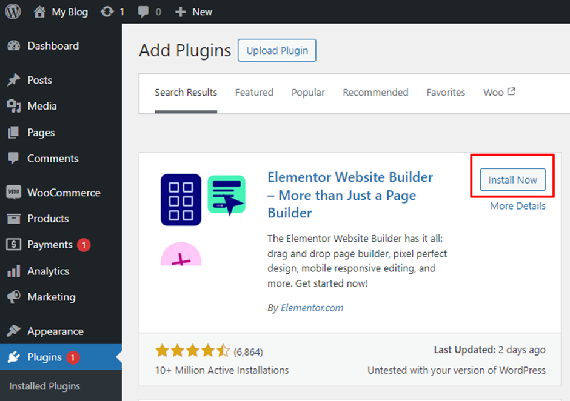Select the Appearance paintbrush icon
The width and height of the screenshot is (570, 401).
(x=13, y=331)
